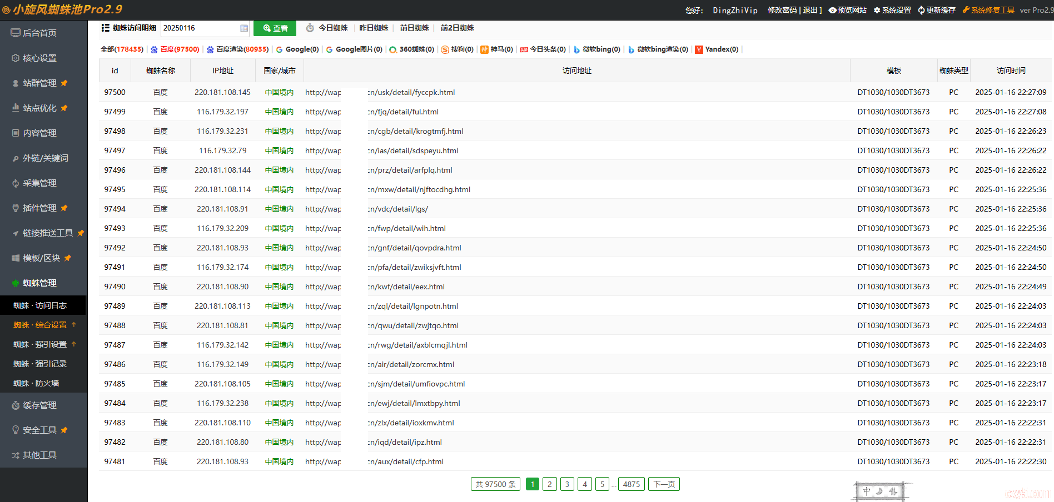Click the Microsoft bing spider icon
The height and width of the screenshot is (502, 1054).
tap(576, 49)
